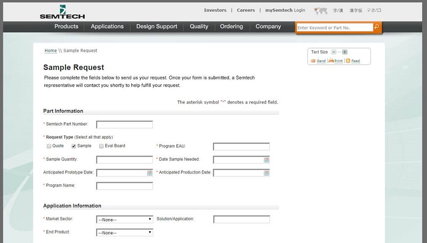Viewport: 427px width, 243px height.
Task: Open the End Product dropdown
Action: [x=124, y=233]
